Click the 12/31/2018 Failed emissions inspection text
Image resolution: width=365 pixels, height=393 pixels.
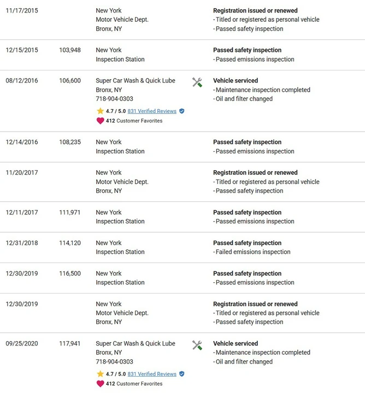(252, 252)
